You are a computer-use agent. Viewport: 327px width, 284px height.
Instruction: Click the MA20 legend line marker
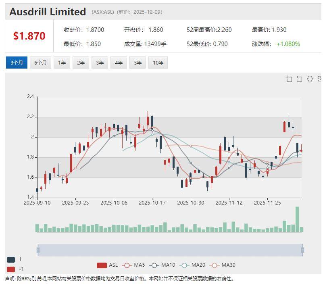pos(185,265)
